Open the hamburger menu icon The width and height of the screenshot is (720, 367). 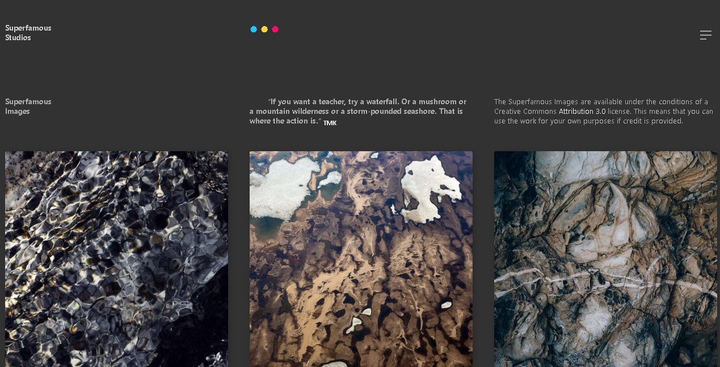(705, 35)
